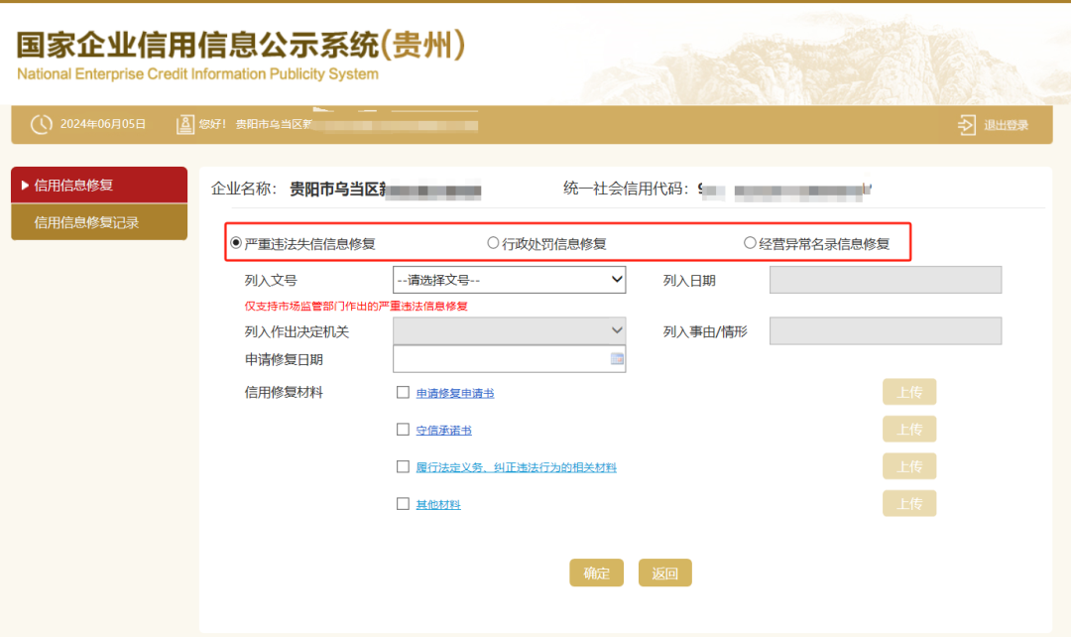
Task: Click the 企业名称 label
Action: coord(243,189)
